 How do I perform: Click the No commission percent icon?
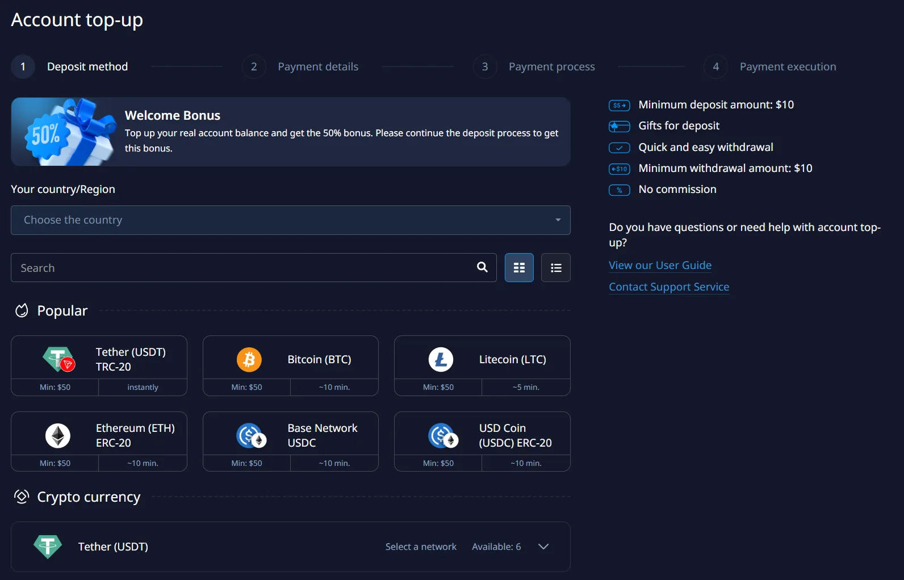pos(619,190)
